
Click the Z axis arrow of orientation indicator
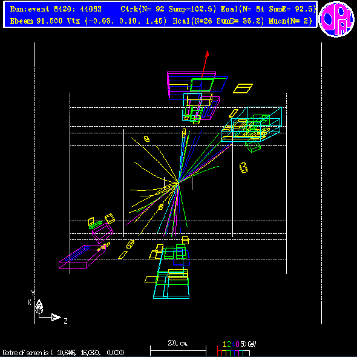pos(56,317)
